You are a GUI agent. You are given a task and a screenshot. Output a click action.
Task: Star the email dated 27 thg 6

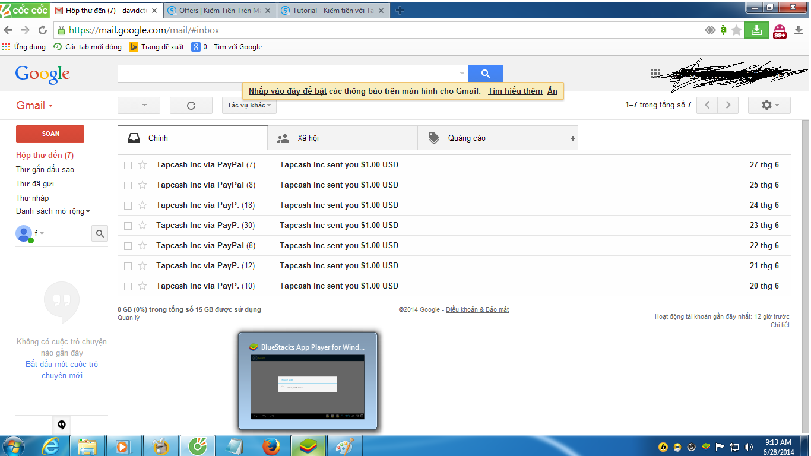(x=142, y=164)
